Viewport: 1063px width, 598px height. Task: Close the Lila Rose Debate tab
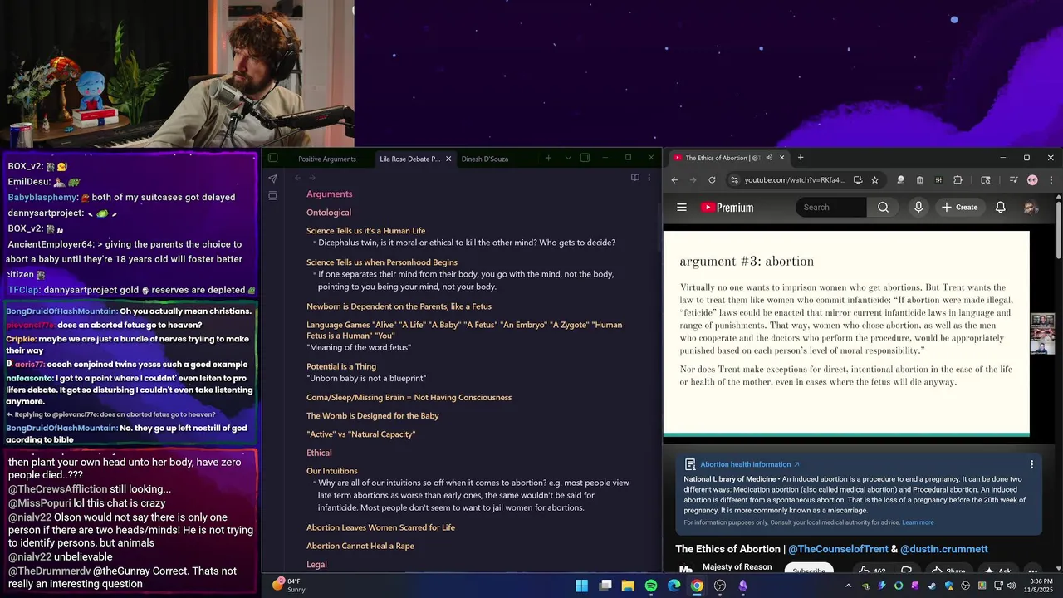coord(448,159)
